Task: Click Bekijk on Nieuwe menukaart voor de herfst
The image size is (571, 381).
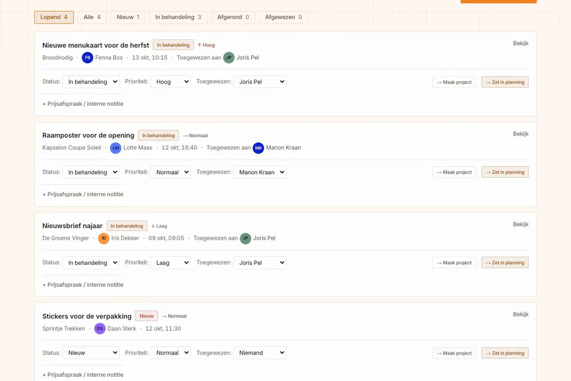Action: coord(521,43)
